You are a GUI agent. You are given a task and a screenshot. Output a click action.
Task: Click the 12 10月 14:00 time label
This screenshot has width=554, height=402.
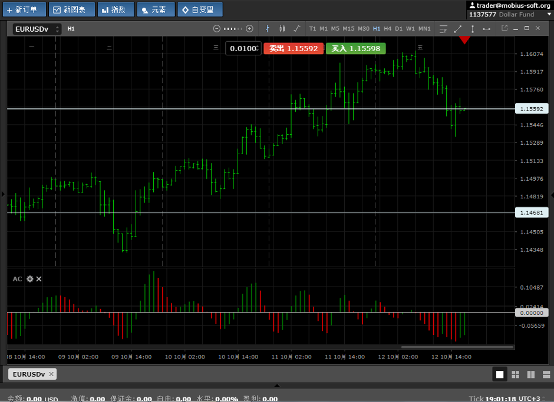tap(451, 357)
